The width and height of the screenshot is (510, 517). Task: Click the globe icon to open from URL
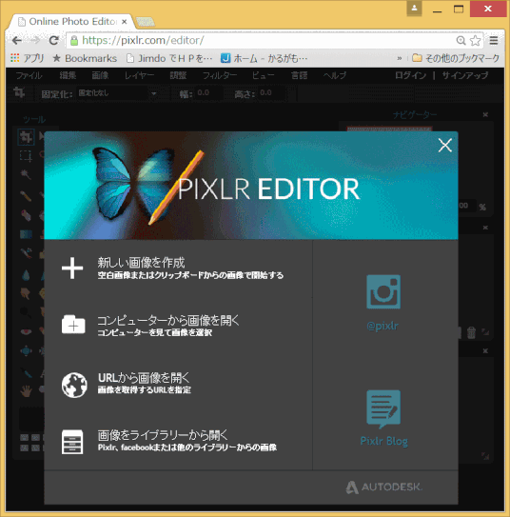pyautogui.click(x=74, y=385)
